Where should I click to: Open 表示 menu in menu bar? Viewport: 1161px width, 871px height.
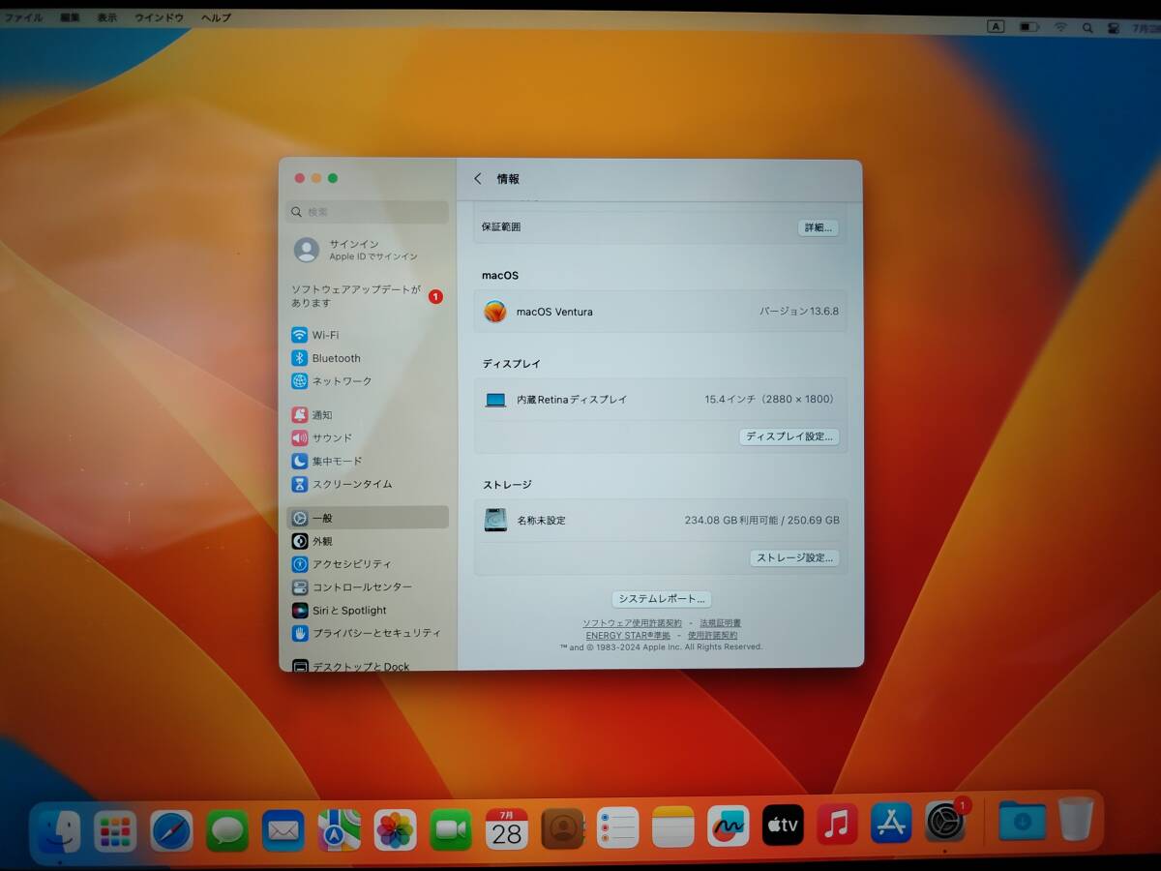click(x=107, y=17)
